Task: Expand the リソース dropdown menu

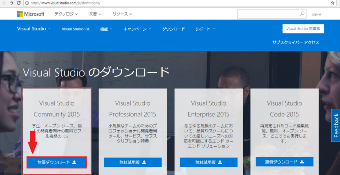Action: pos(122,14)
